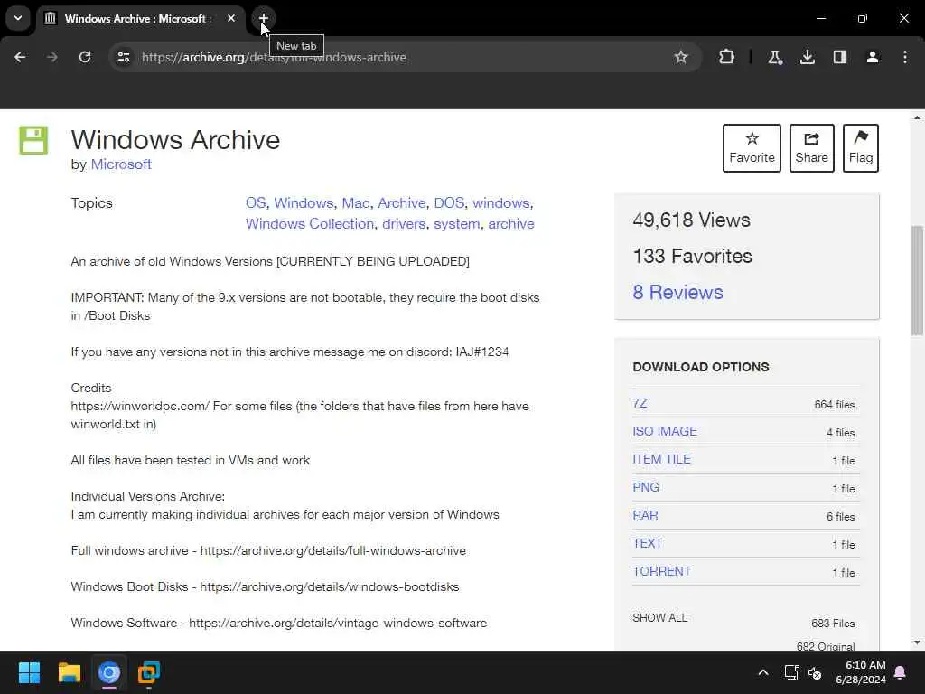Open the network status tray icon
The width and height of the screenshot is (925, 694).
click(x=791, y=672)
